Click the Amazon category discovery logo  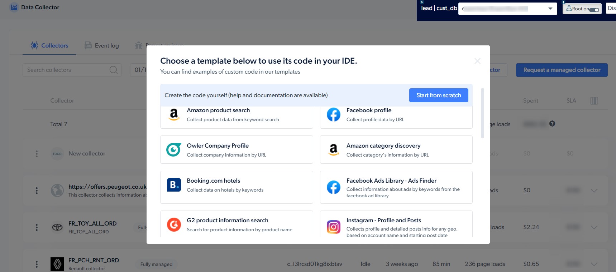[334, 150]
